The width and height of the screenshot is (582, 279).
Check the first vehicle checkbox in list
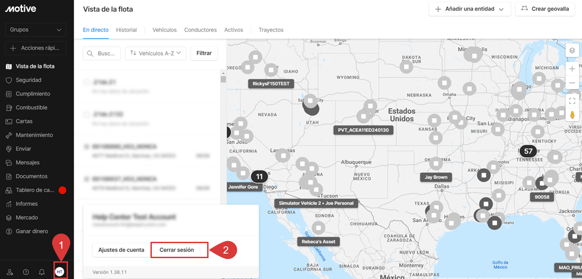click(x=86, y=82)
